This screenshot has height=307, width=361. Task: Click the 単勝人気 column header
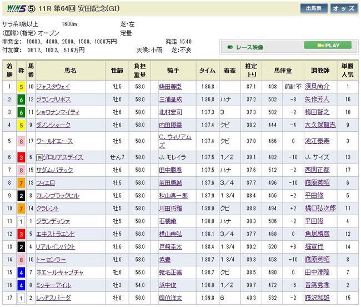point(347,70)
